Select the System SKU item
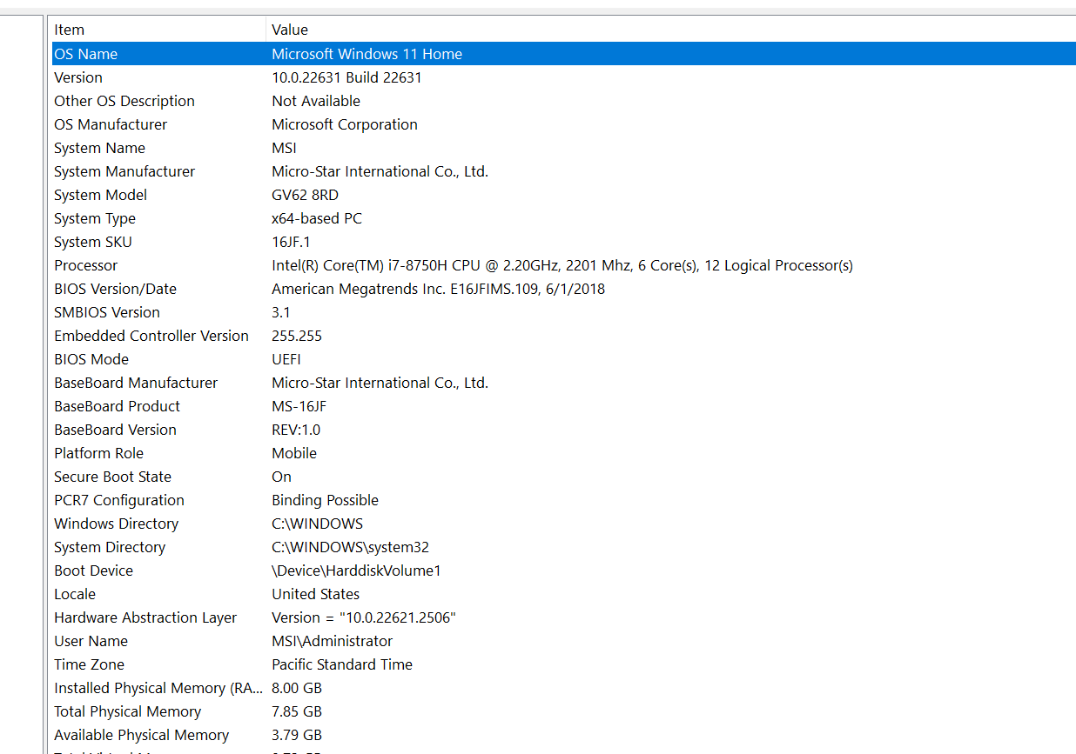1076x754 pixels. [93, 242]
